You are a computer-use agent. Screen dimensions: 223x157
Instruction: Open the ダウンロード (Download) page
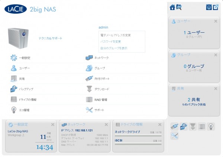(x=102, y=89)
